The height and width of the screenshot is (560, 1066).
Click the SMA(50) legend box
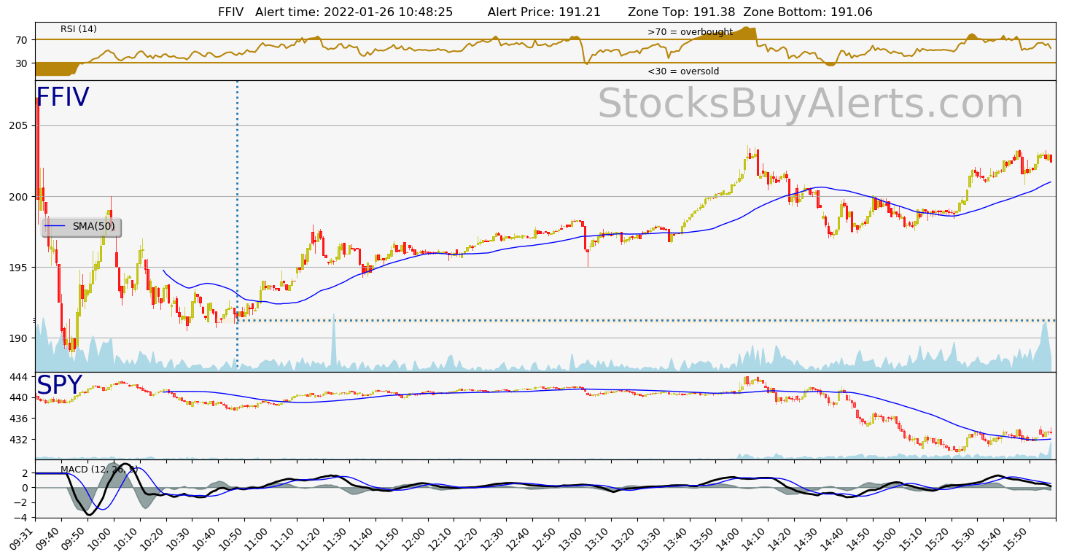pyautogui.click(x=81, y=227)
